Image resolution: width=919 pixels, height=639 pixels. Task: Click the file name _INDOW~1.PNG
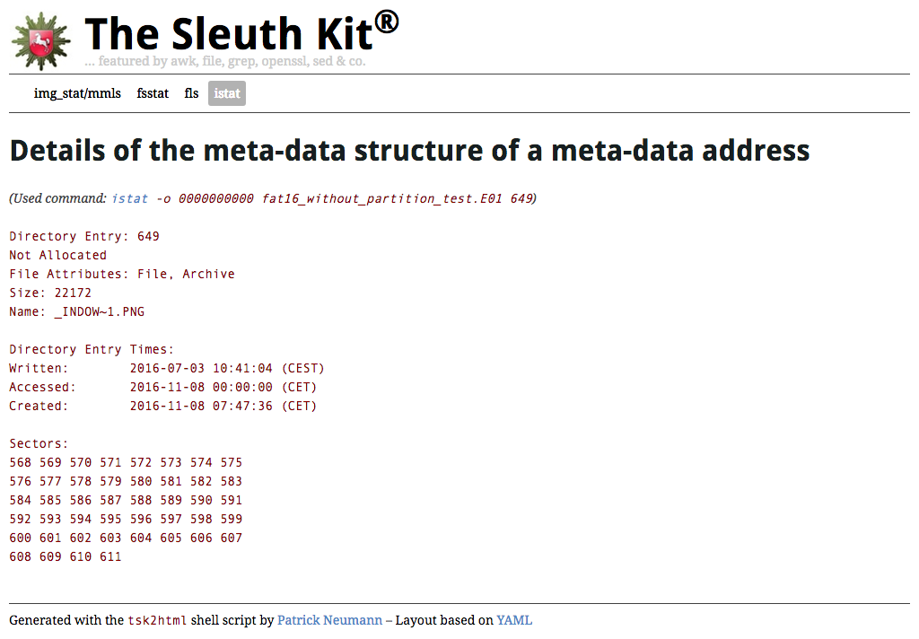[x=100, y=312]
